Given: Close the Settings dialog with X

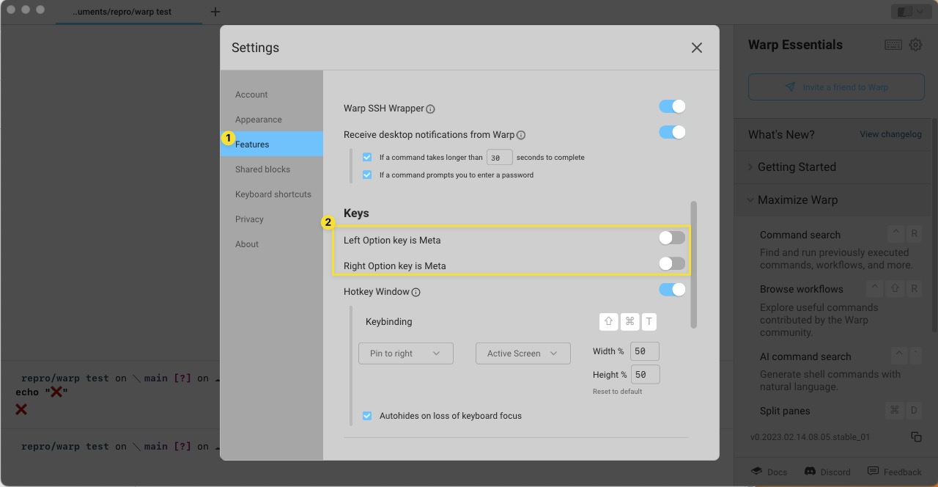Looking at the screenshot, I should [696, 48].
